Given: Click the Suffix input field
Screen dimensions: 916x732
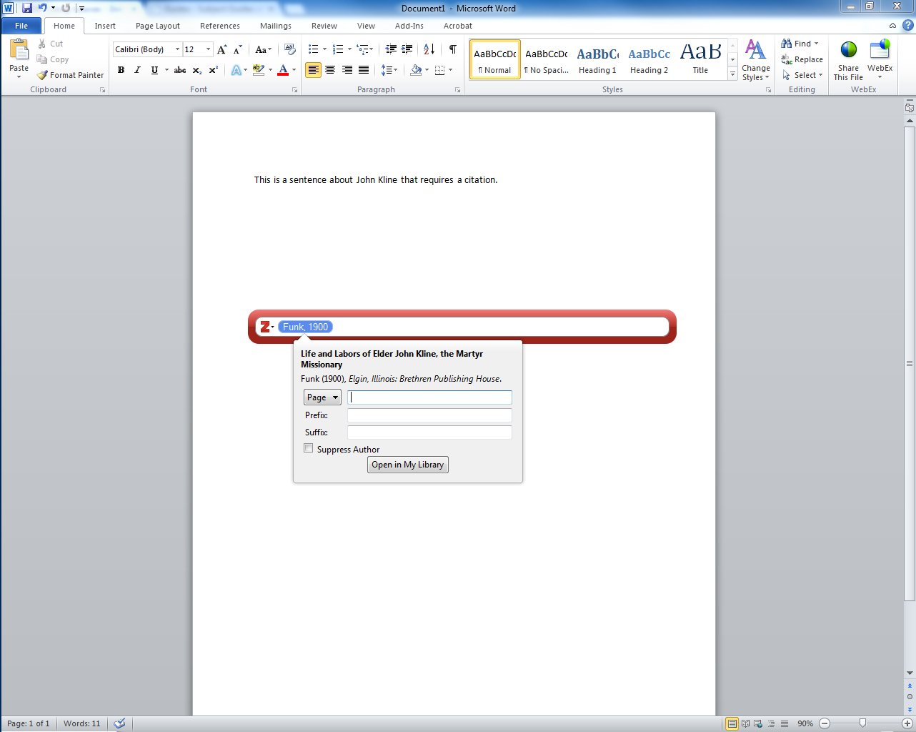Looking at the screenshot, I should [x=429, y=432].
